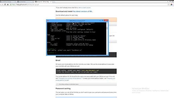Close the second browser tab

click(33, 2)
